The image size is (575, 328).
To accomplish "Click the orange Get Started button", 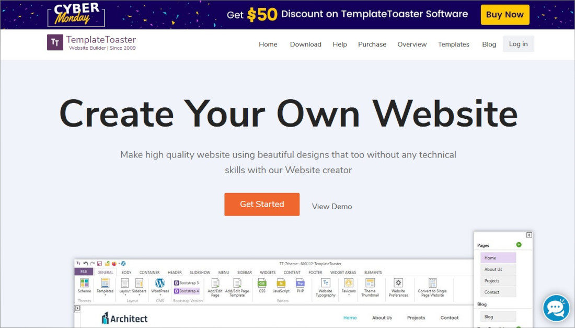I will pyautogui.click(x=262, y=205).
